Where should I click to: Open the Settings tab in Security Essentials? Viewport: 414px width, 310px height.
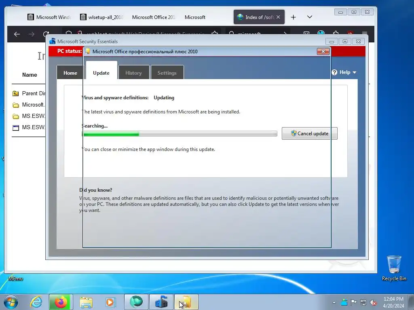click(167, 73)
